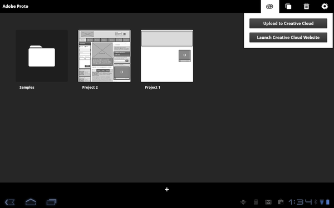Click the Adobe Proto title text

click(x=16, y=6)
